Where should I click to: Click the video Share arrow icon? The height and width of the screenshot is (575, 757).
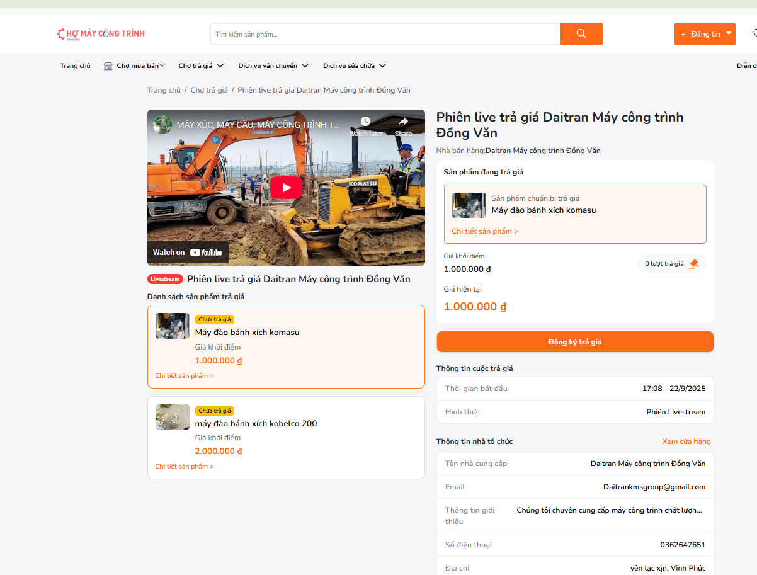click(403, 122)
